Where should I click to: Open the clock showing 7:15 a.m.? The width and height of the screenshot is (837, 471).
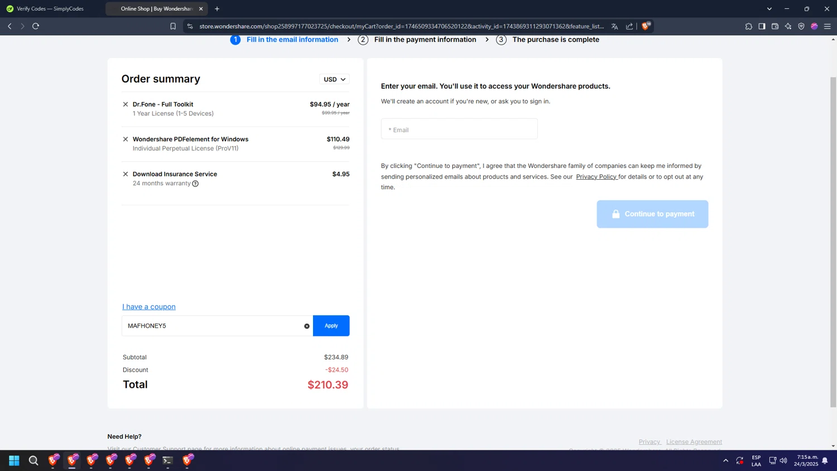click(x=807, y=460)
